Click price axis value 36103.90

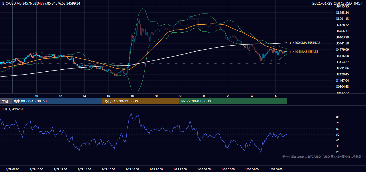point(342,37)
